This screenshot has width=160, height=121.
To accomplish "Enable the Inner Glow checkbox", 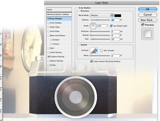I will click(x=49, y=31).
